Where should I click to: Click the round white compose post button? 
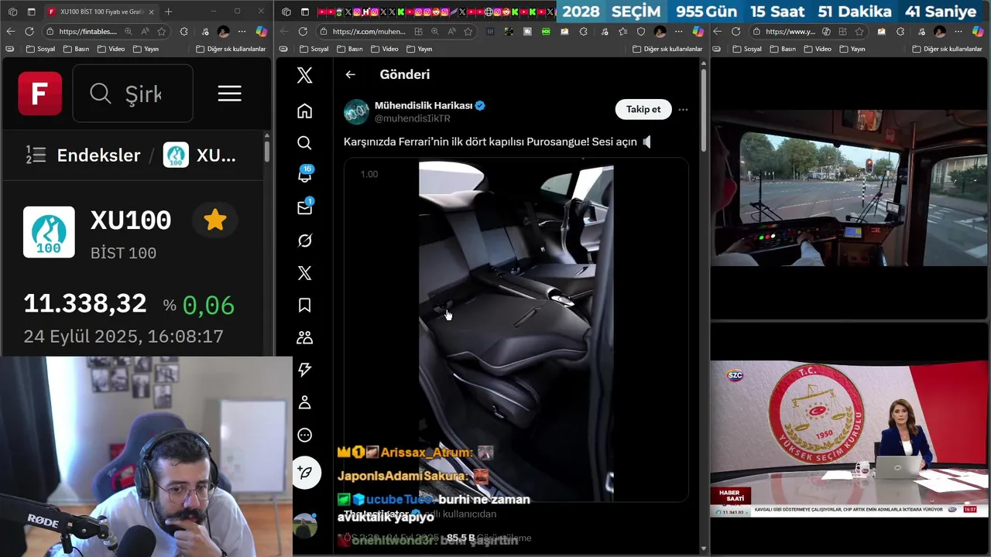click(306, 473)
